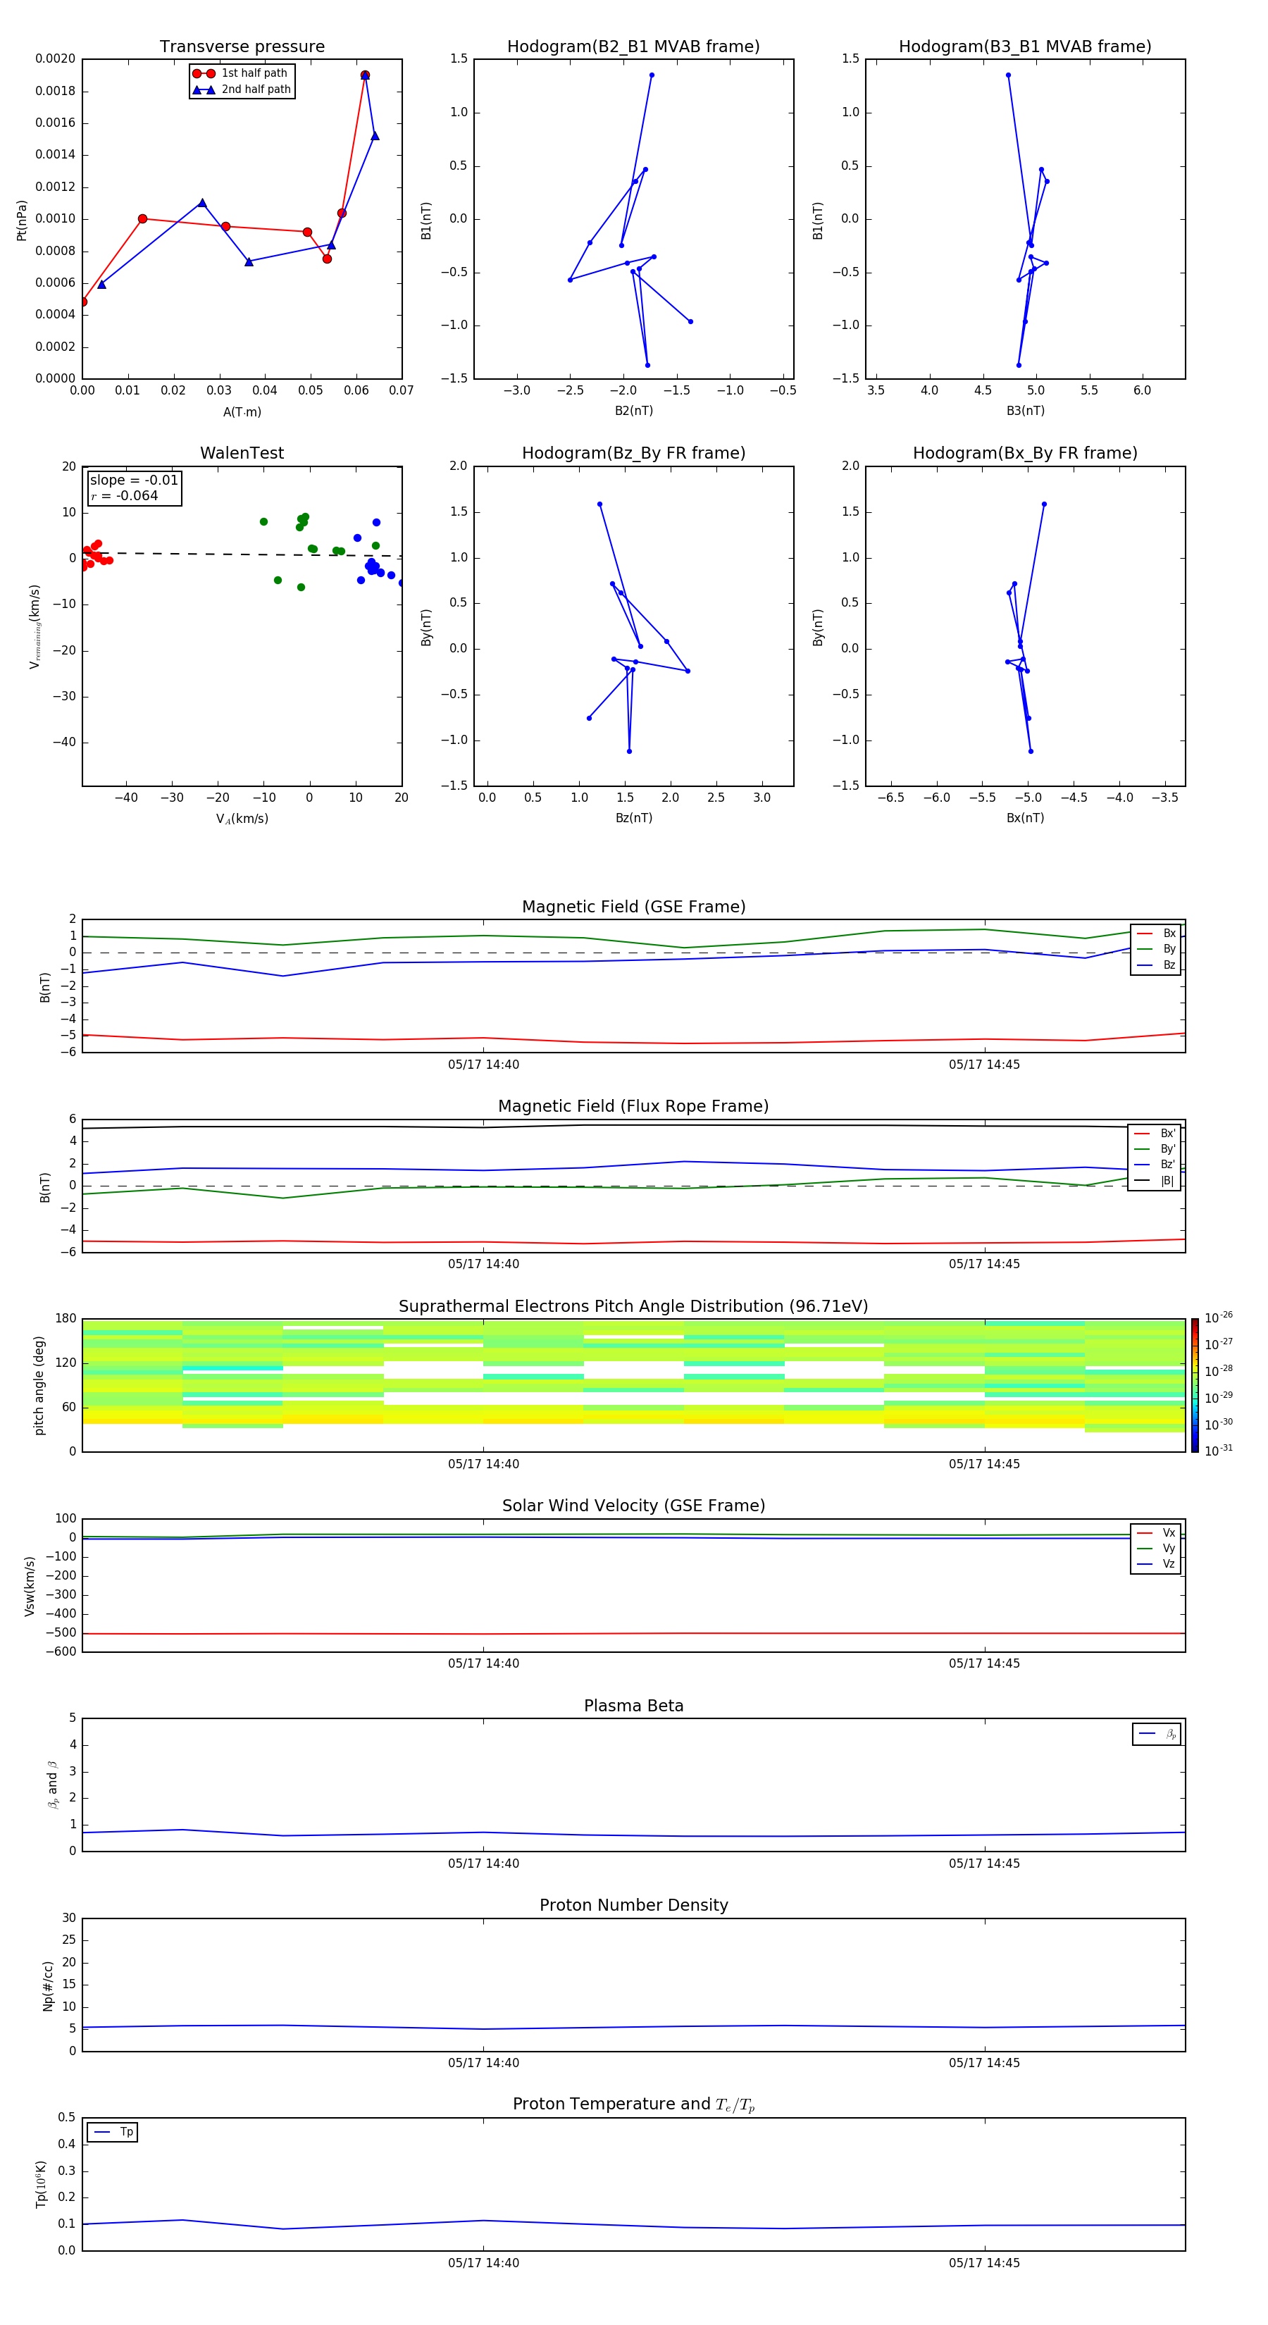
Task: Click the "180" tick on pitch angle axis
Action: [x=66, y=1319]
